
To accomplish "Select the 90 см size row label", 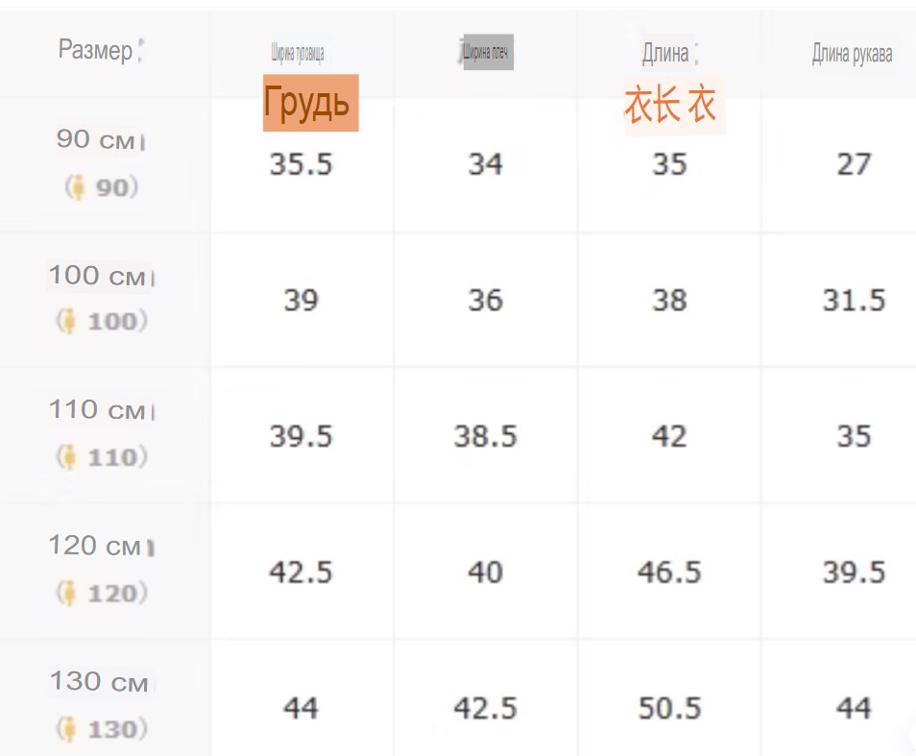I will pyautogui.click(x=96, y=139).
